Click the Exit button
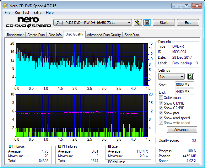Screen dimensions: 205x168 coord(188,23)
